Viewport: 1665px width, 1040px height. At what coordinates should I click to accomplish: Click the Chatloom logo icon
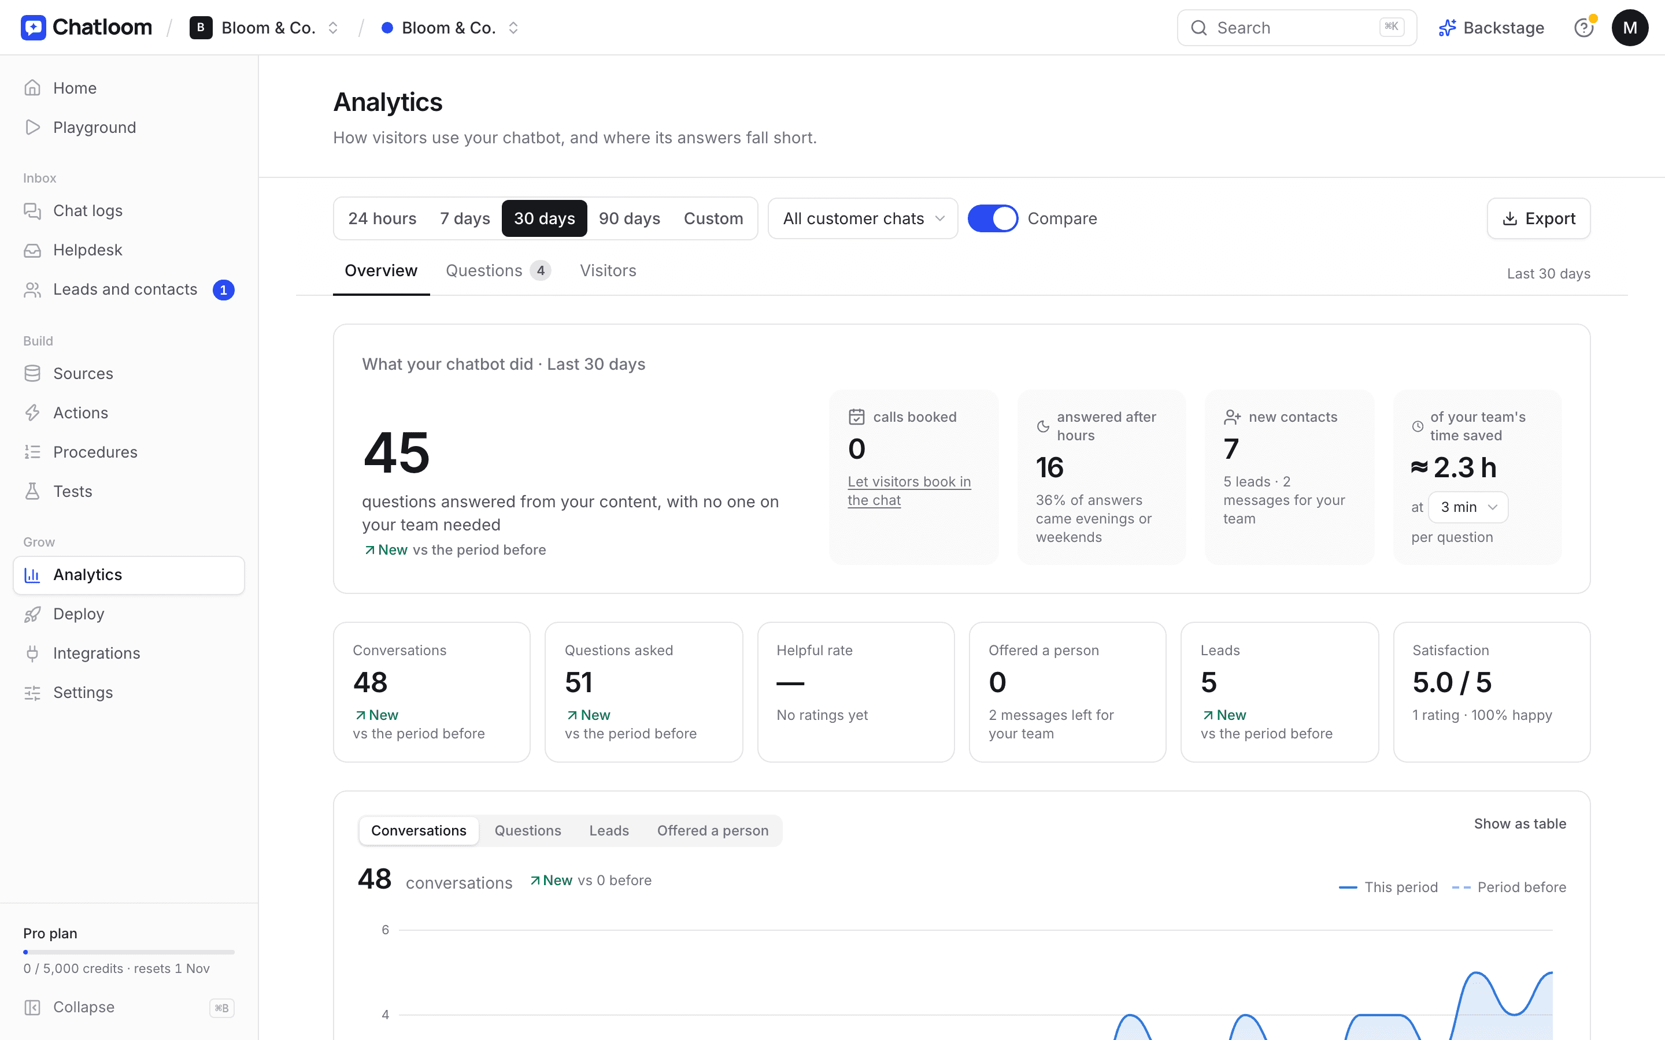(33, 28)
